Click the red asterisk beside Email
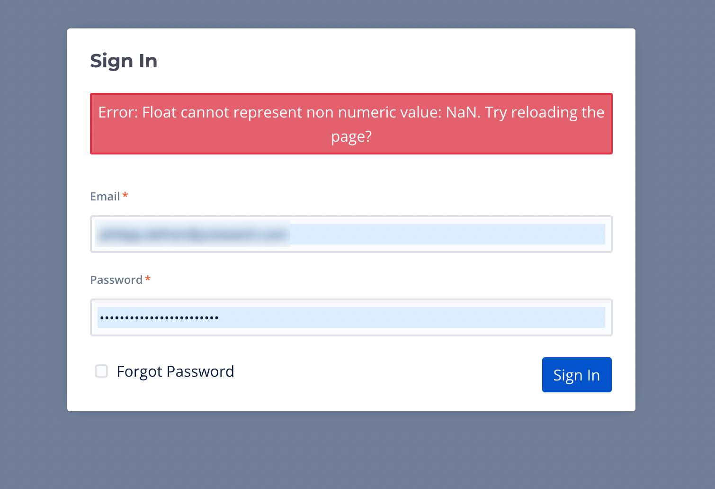This screenshot has height=489, width=715. [x=125, y=196]
